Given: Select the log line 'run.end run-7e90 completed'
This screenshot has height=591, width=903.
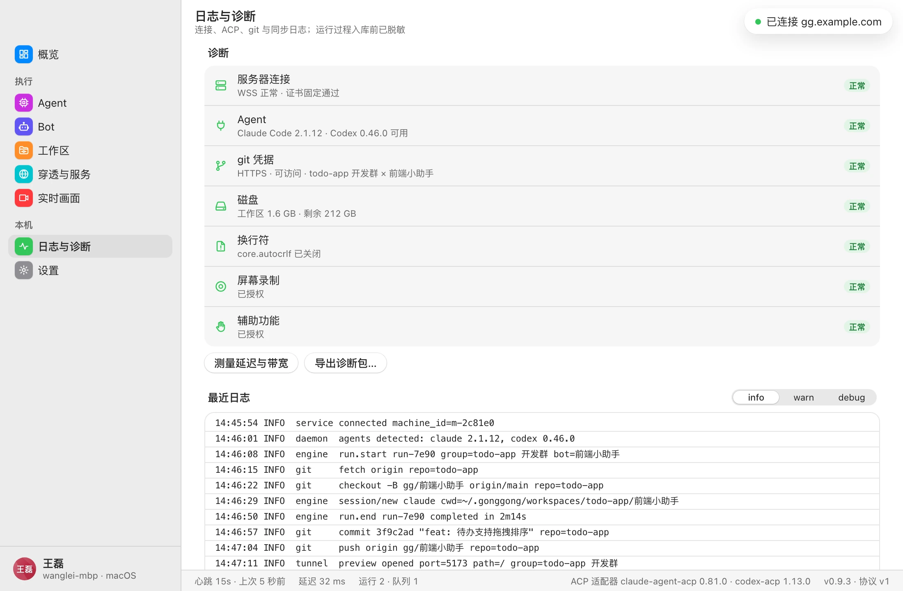Looking at the screenshot, I should pyautogui.click(x=542, y=516).
